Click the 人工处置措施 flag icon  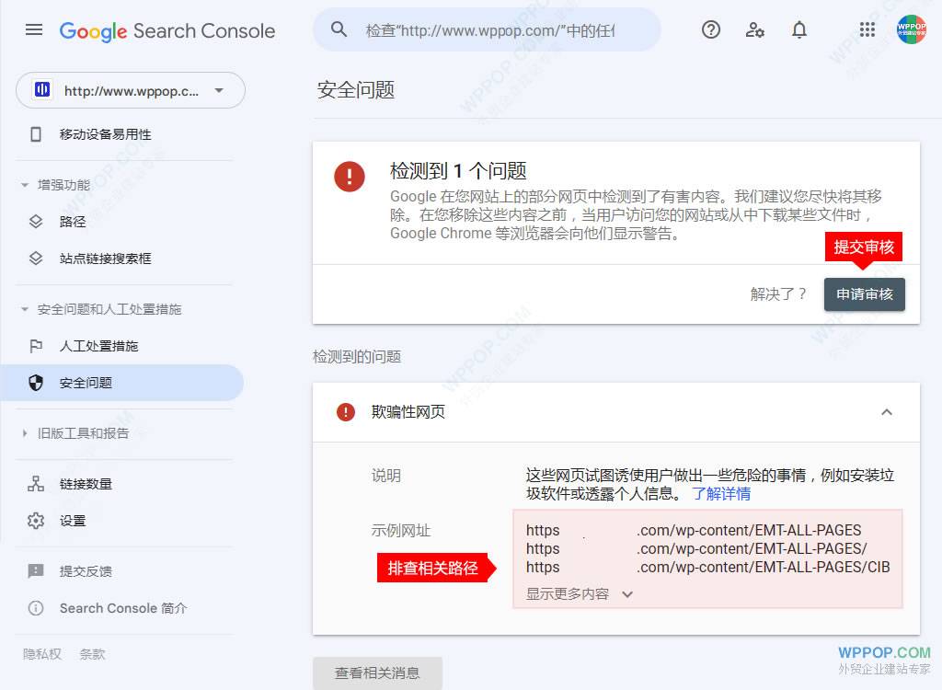(36, 346)
